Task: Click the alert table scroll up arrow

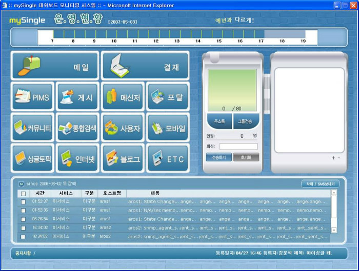Action: [334, 192]
